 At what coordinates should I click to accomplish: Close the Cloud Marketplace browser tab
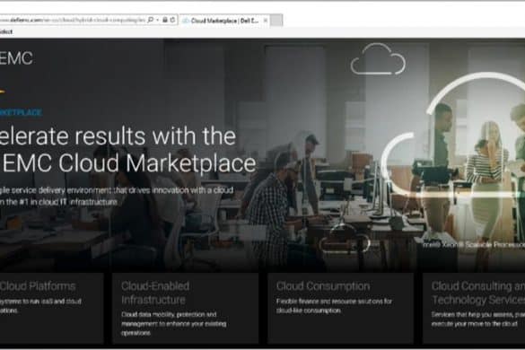tap(265, 21)
